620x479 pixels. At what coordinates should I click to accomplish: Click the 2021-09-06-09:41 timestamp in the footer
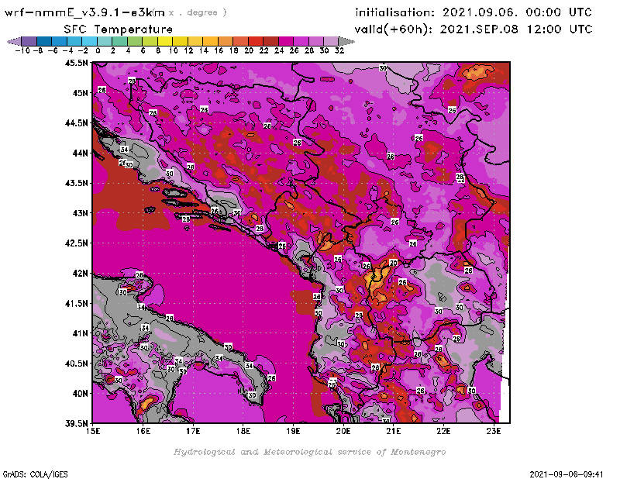[569, 473]
